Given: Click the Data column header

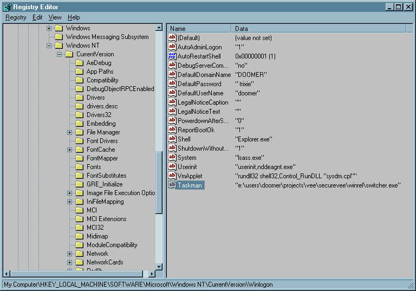Looking at the screenshot, I should 320,28.
